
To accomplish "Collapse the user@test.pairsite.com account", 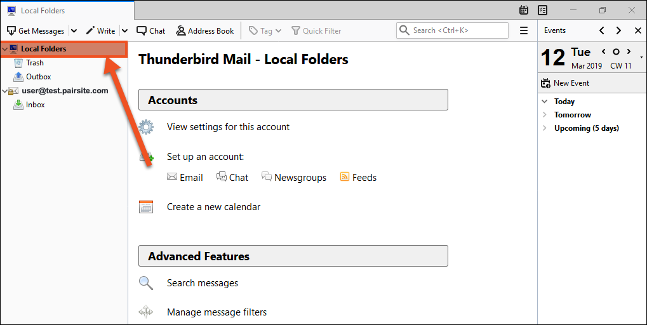I will (x=4, y=91).
